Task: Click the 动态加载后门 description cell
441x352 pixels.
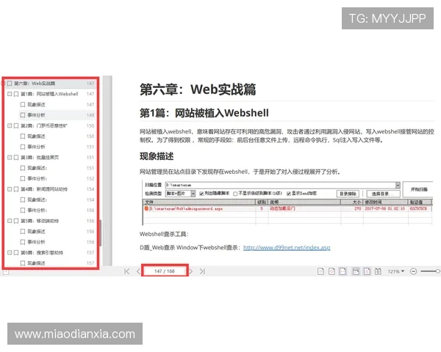Action: pos(283,208)
